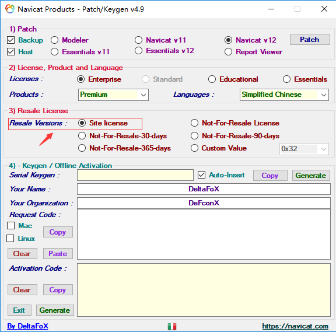Click the Patch button

tap(310, 40)
